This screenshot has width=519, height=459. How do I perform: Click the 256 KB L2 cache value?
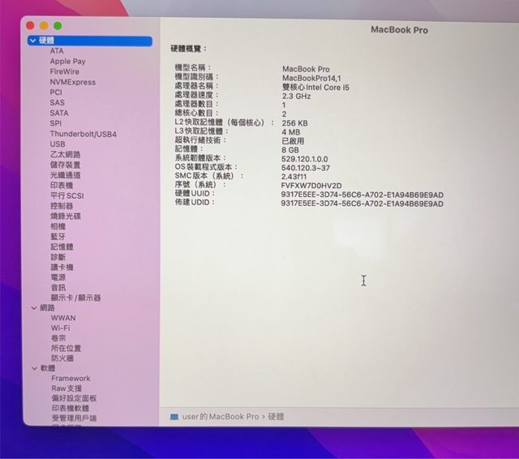(x=294, y=123)
